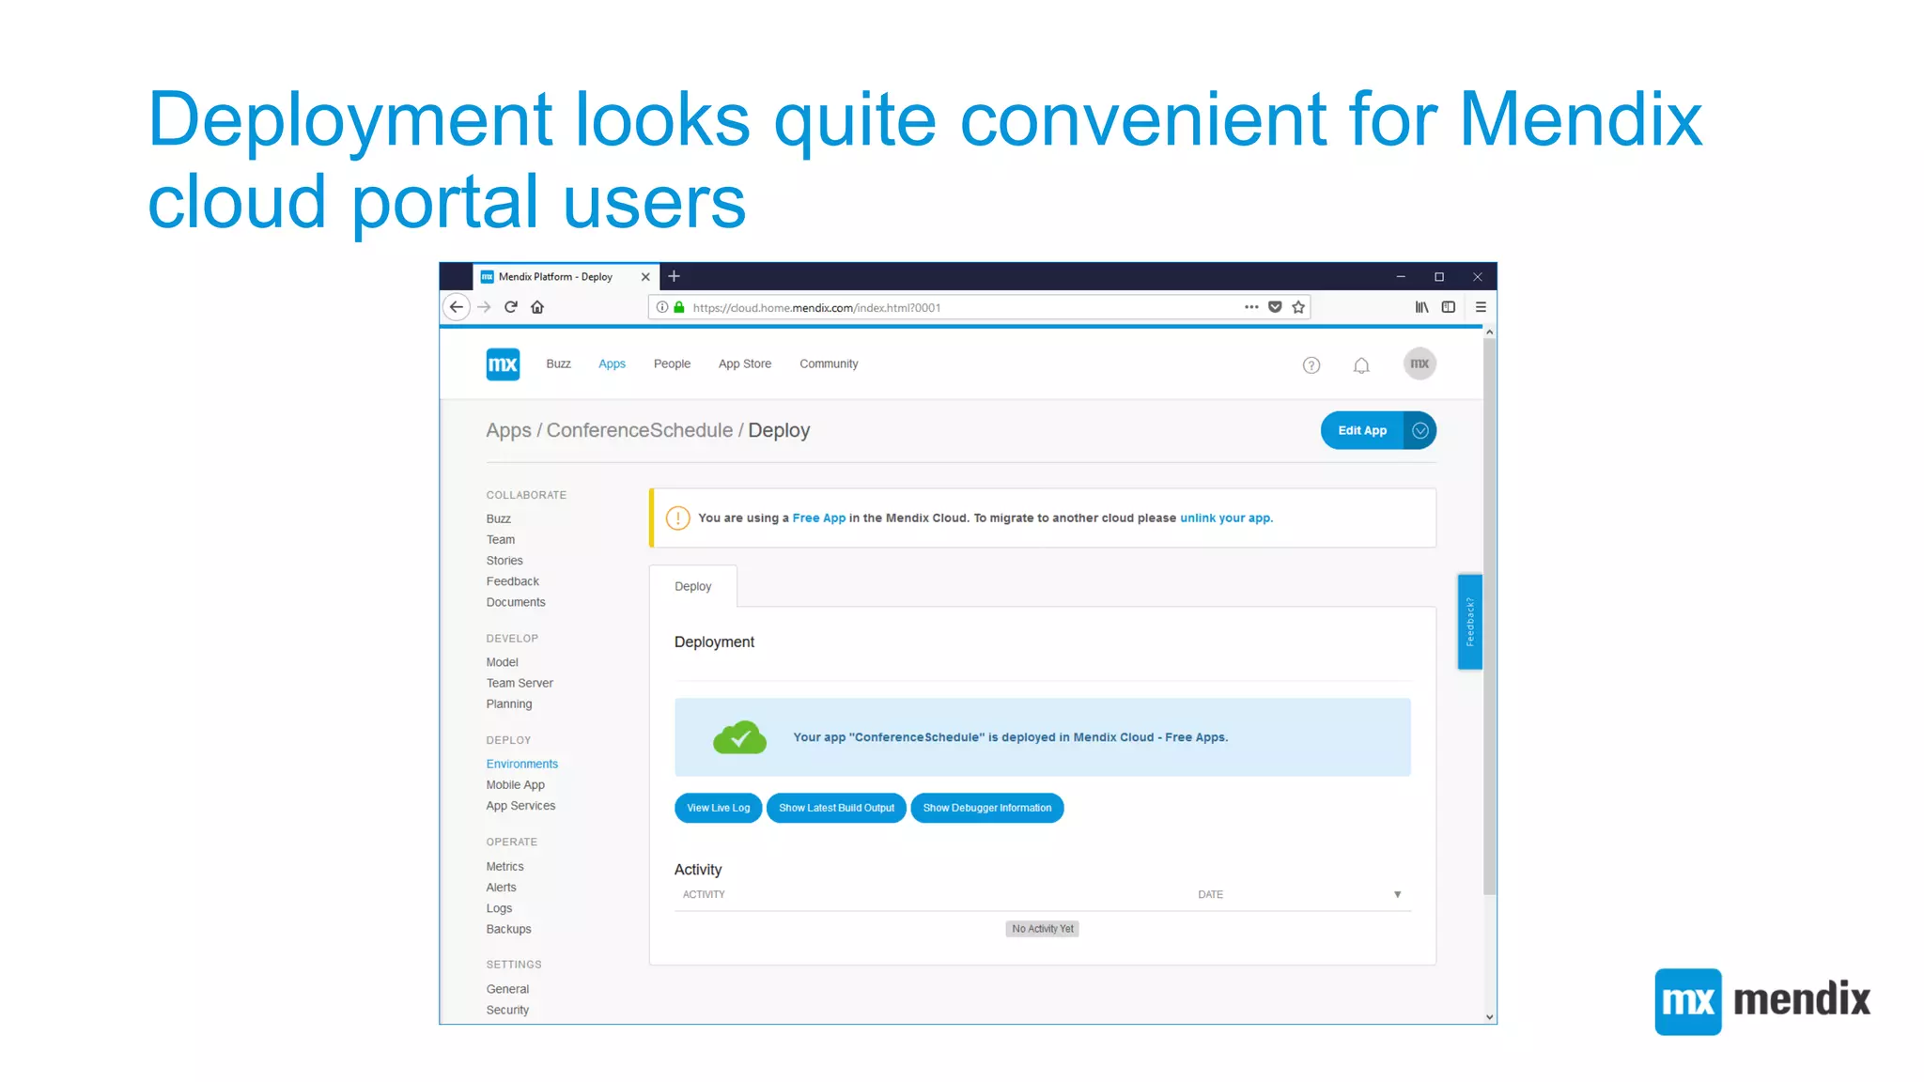Open General settings in the sidebar
The width and height of the screenshot is (1924, 1082).
point(508,990)
